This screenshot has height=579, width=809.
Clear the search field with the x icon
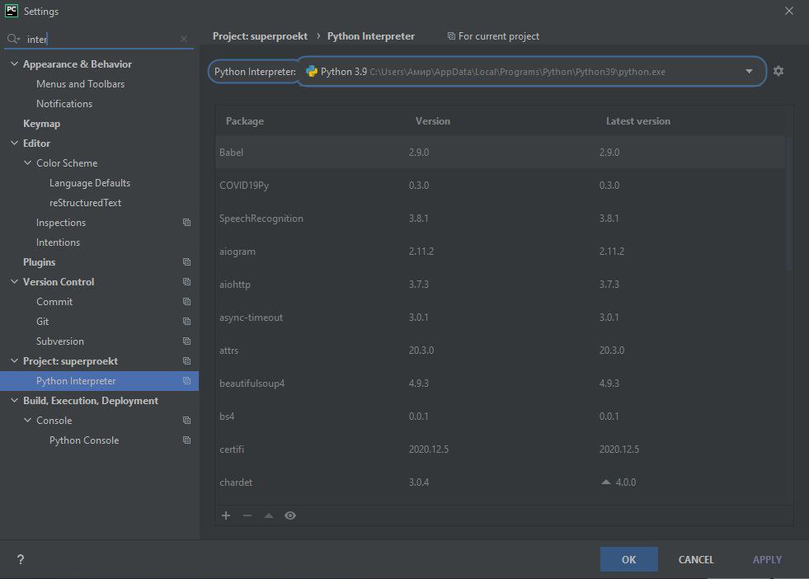(184, 39)
